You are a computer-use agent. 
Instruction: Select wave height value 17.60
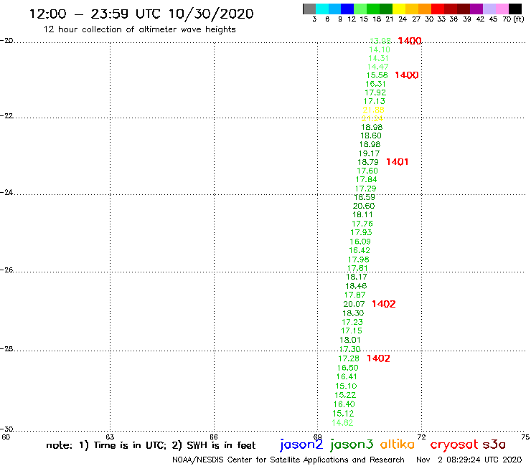[x=367, y=171]
